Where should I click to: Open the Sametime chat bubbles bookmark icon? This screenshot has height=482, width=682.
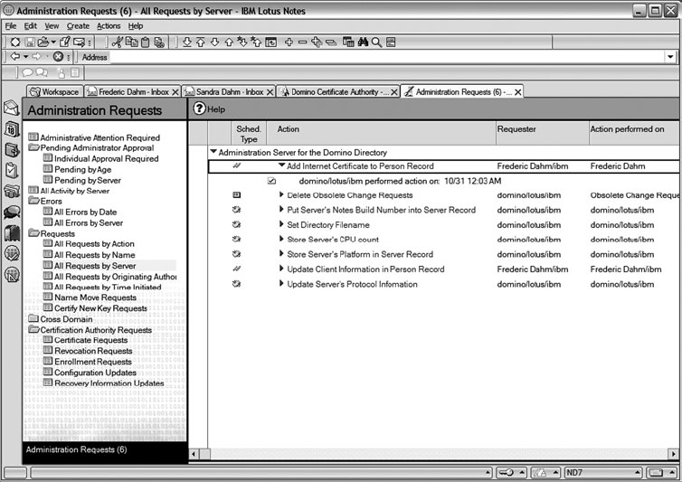coord(12,212)
